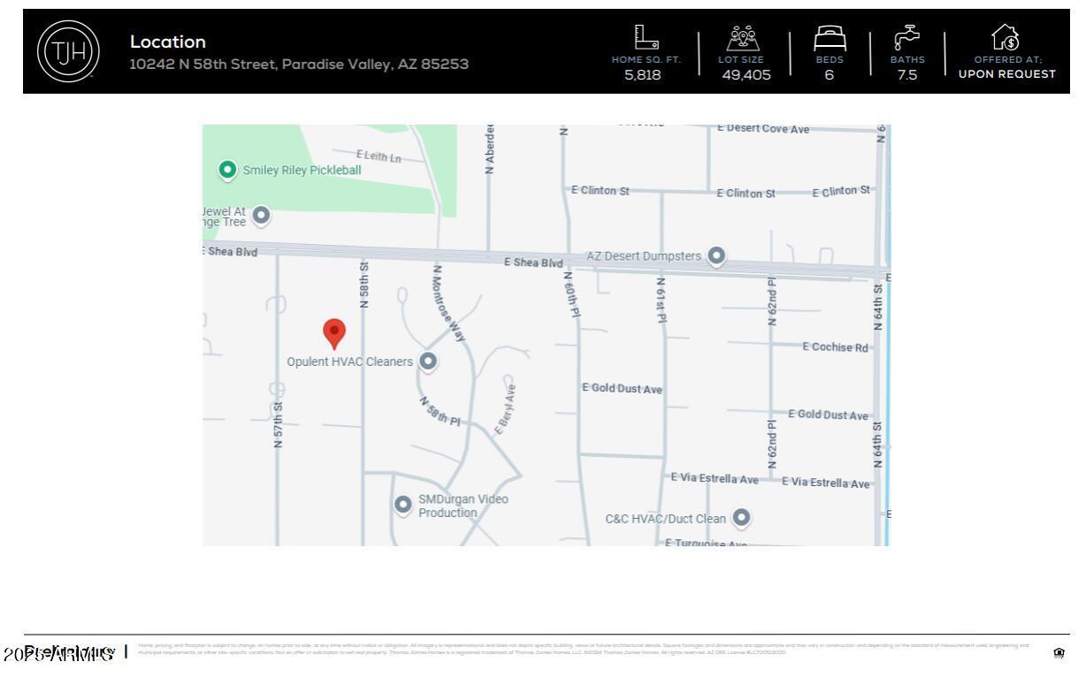Click the "SMDurgan Video Production" place label

pyautogui.click(x=463, y=506)
